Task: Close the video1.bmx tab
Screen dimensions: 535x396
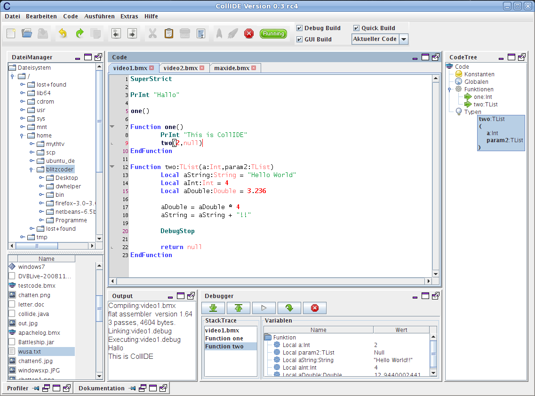Action: click(x=152, y=68)
